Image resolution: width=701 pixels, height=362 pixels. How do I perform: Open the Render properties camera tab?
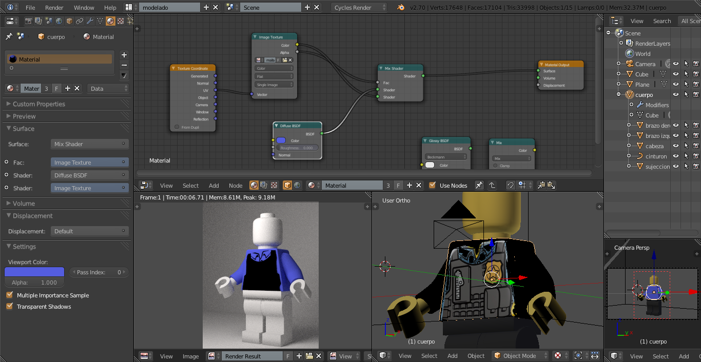[x=28, y=21]
